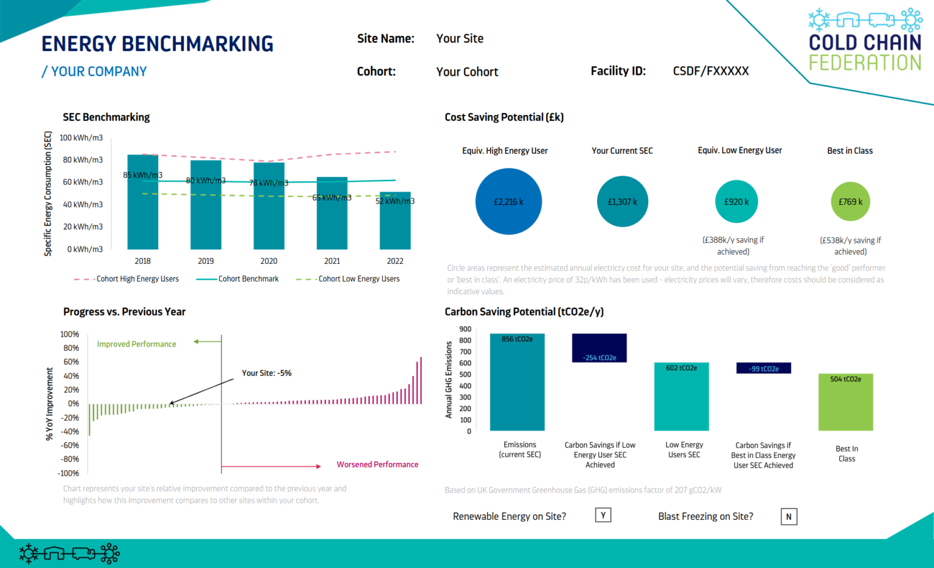The width and height of the screenshot is (934, 568).
Task: Select the snowflake icon in the bottom-left footer strip
Action: (29, 553)
